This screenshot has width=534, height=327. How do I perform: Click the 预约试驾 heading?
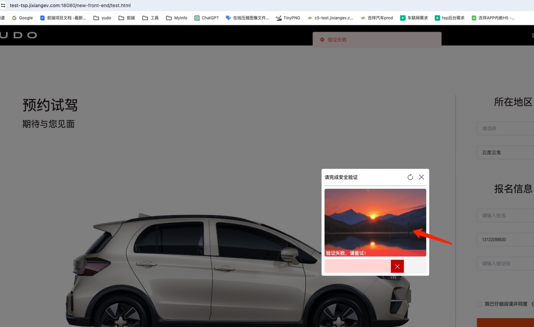[x=50, y=105]
